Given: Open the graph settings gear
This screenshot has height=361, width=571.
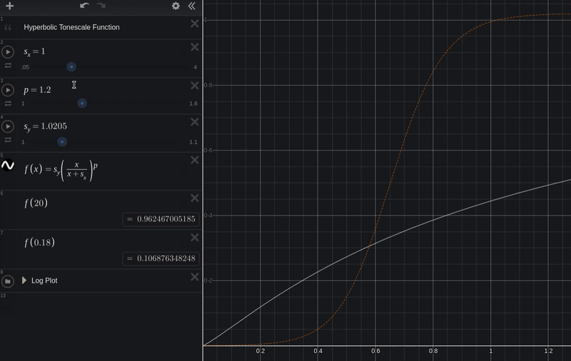Looking at the screenshot, I should tap(176, 6).
